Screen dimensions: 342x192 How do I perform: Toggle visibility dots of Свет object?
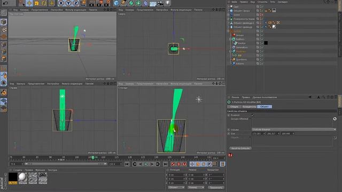260,7
